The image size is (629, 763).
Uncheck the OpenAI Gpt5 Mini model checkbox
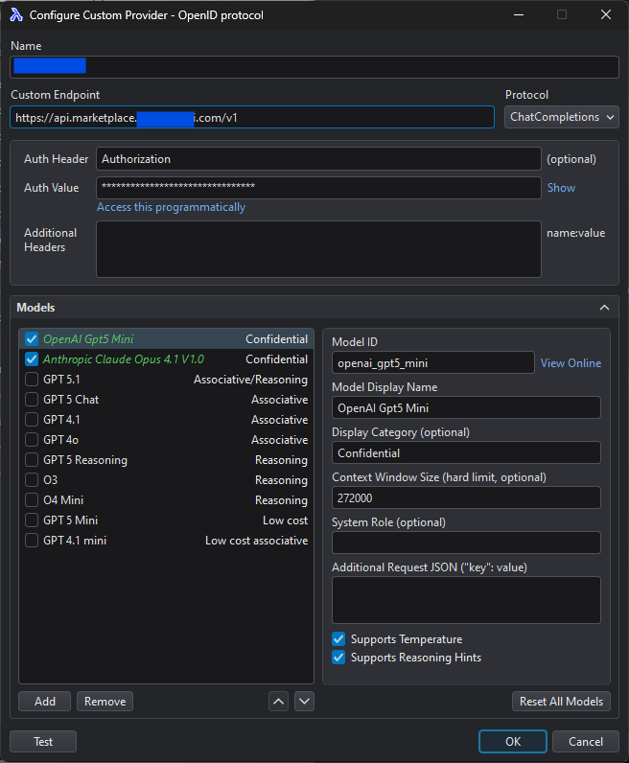pyautogui.click(x=32, y=339)
